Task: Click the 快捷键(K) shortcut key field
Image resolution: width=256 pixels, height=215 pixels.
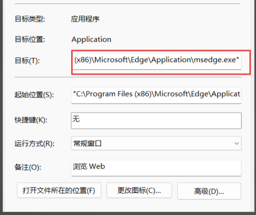Action: [156, 121]
